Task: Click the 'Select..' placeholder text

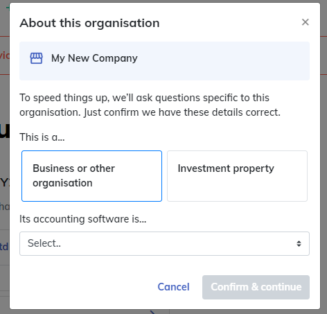Action: coord(44,243)
